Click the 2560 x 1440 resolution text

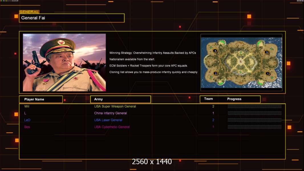coord(152,162)
